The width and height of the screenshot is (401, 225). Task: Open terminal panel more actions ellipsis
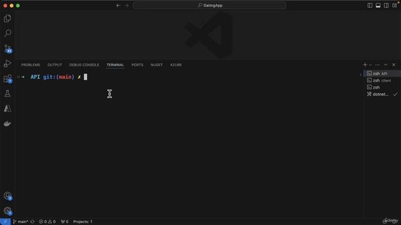coord(377,65)
